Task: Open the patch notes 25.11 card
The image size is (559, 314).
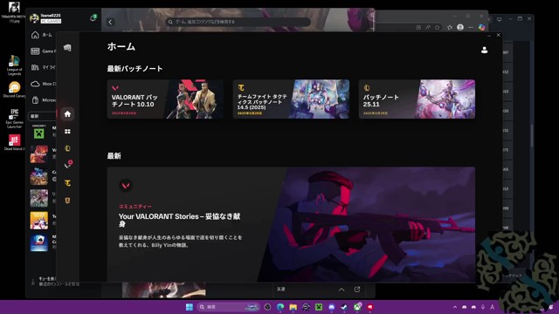Action: click(417, 99)
